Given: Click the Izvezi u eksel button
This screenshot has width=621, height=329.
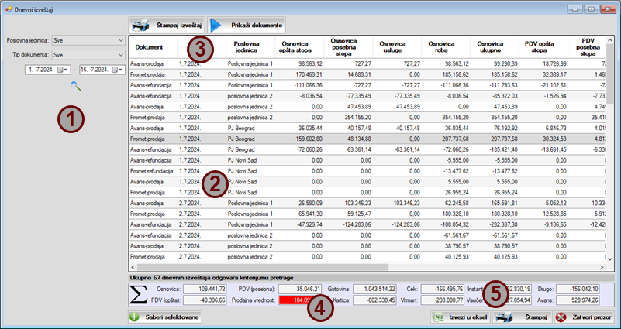Looking at the screenshot, I should pos(461,317).
